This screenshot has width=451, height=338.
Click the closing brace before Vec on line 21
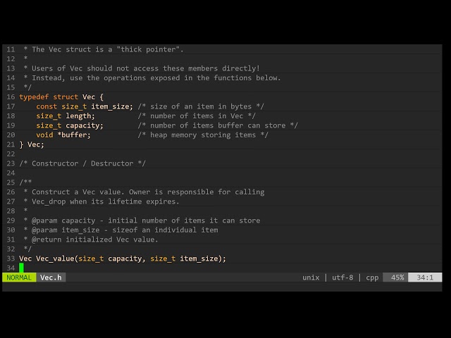coord(21,144)
